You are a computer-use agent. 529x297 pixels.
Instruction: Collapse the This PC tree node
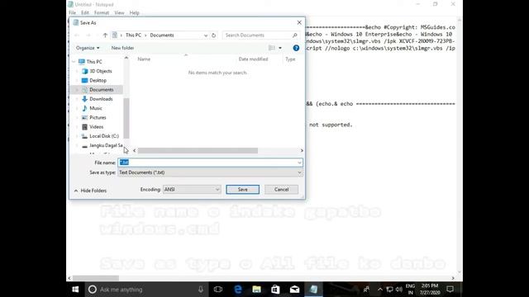click(74, 62)
